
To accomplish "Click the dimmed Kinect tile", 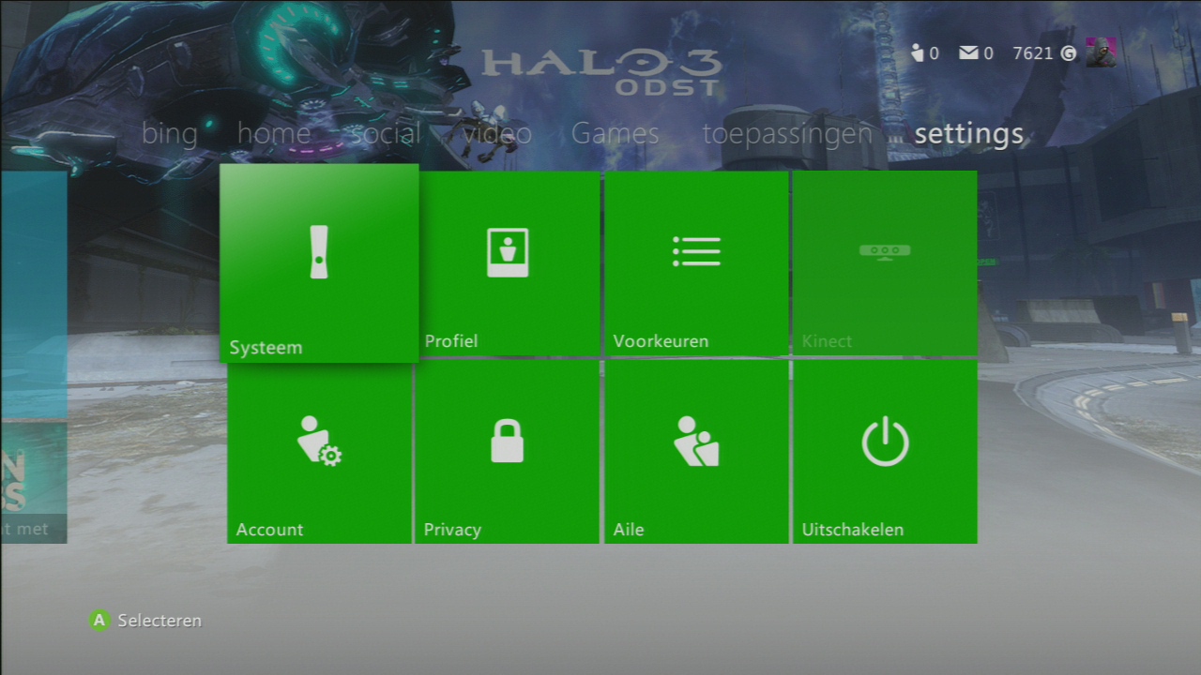I will click(x=885, y=263).
